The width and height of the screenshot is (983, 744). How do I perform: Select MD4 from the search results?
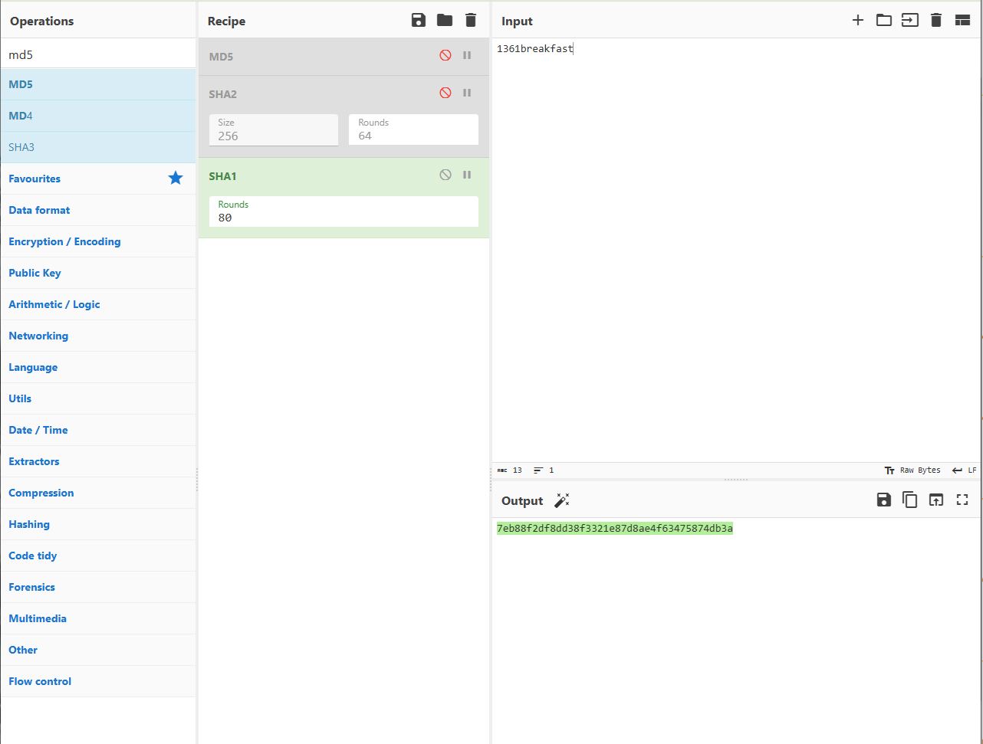pos(20,116)
